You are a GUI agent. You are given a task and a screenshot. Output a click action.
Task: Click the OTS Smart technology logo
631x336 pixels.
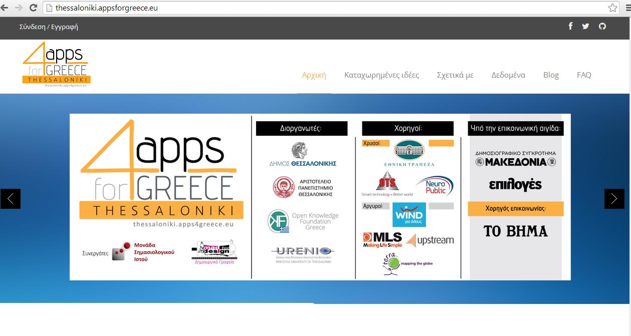pos(387,184)
